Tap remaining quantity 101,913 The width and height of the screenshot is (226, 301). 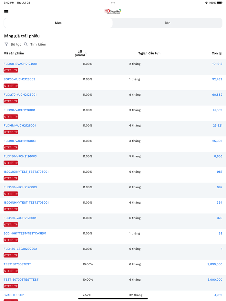pos(217,64)
